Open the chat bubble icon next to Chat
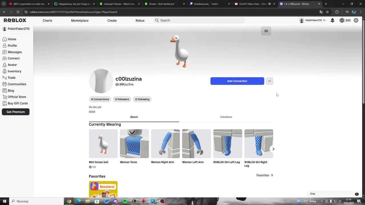The height and width of the screenshot is (205, 365). pos(357,194)
